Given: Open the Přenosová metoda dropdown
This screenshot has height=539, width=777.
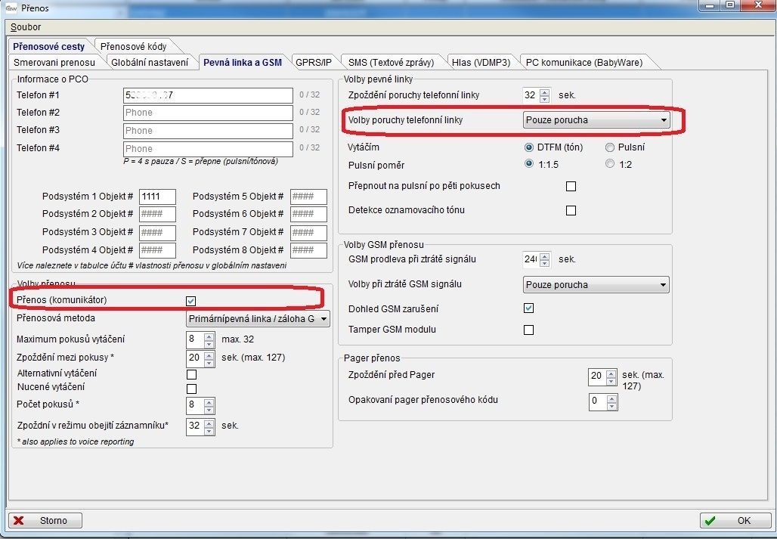Looking at the screenshot, I should pos(258,319).
